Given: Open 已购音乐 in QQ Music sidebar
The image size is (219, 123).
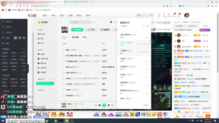Looking at the screenshot, I should 42,72.
